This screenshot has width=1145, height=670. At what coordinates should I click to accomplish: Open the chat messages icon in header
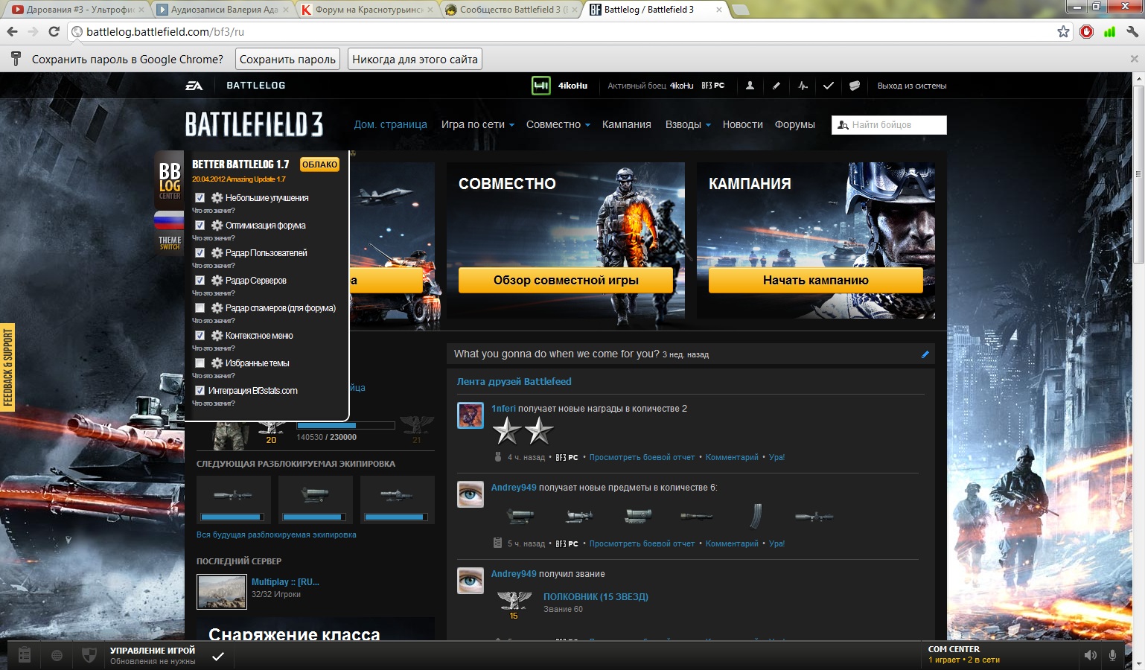[x=855, y=86]
